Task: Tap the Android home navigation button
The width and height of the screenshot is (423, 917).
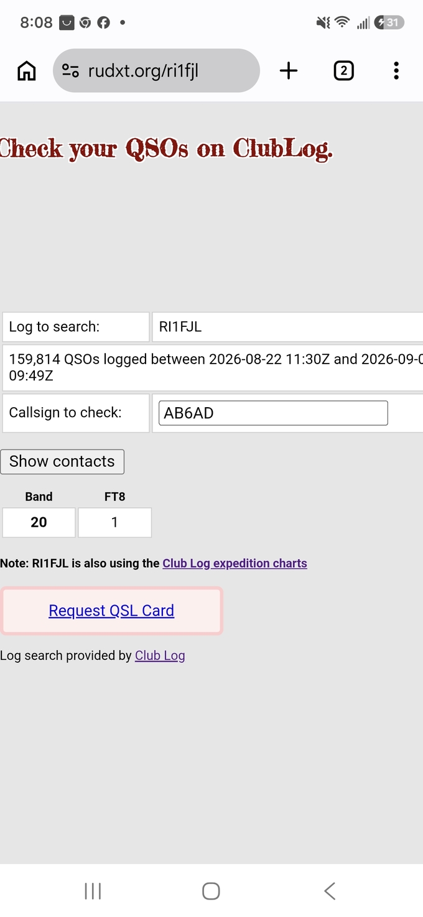Action: click(x=211, y=891)
